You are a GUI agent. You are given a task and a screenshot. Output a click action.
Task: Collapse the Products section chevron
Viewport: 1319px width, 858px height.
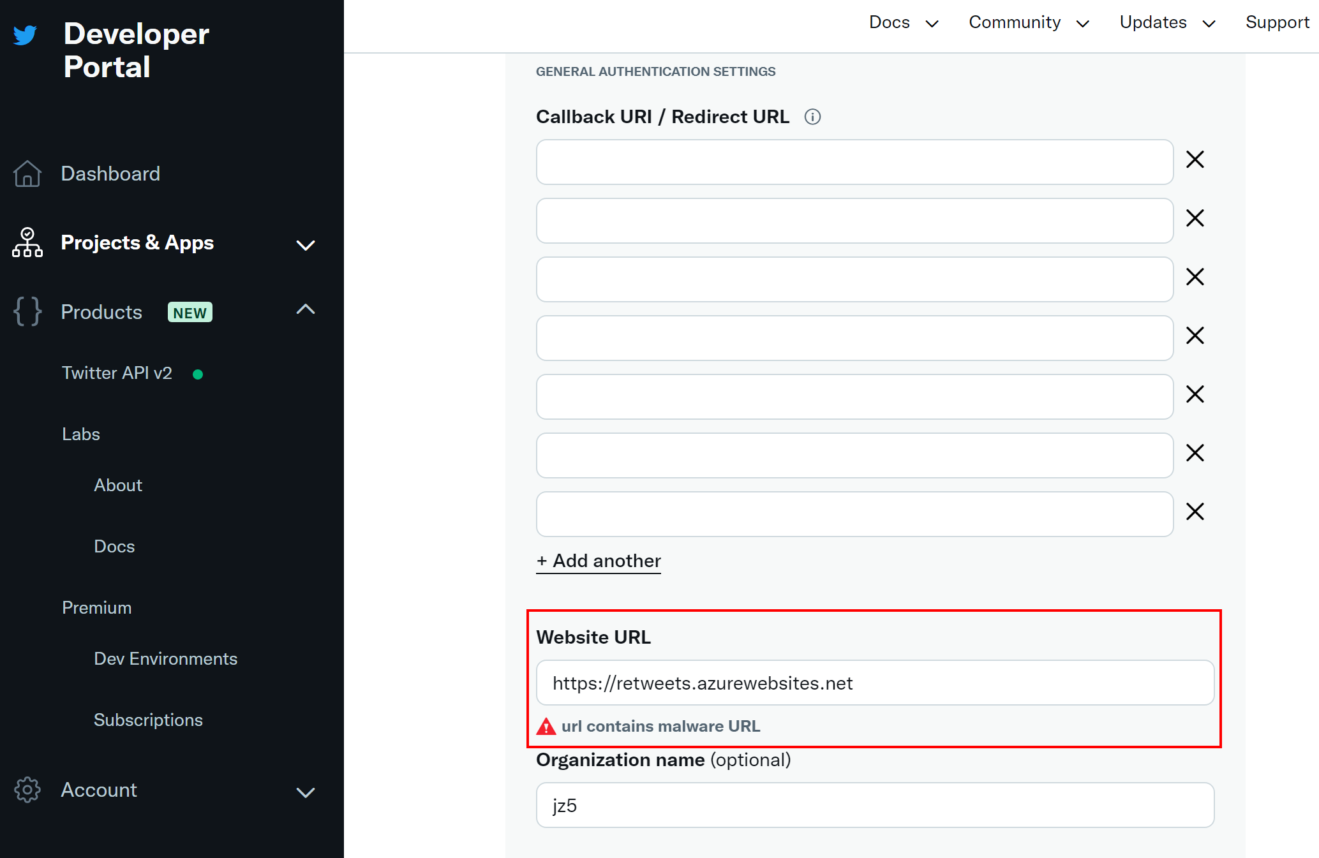click(x=306, y=310)
